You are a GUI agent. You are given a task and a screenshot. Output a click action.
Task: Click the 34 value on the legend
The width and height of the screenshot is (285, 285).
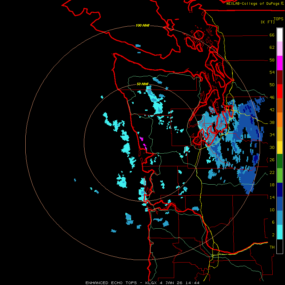coord(272,135)
